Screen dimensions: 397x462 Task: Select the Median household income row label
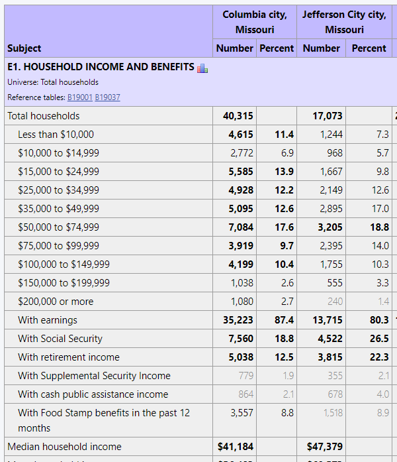(x=64, y=447)
